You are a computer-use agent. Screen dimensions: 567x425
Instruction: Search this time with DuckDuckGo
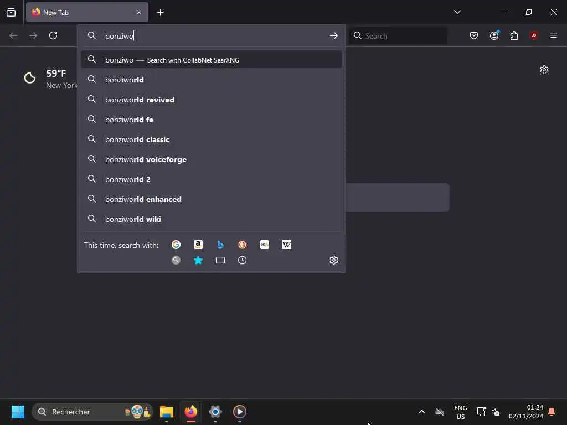243,245
